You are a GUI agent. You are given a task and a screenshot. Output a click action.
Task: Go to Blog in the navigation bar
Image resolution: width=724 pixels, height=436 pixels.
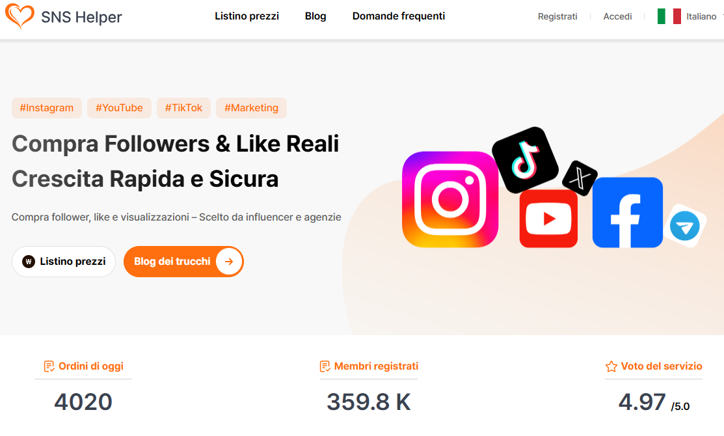click(x=315, y=16)
